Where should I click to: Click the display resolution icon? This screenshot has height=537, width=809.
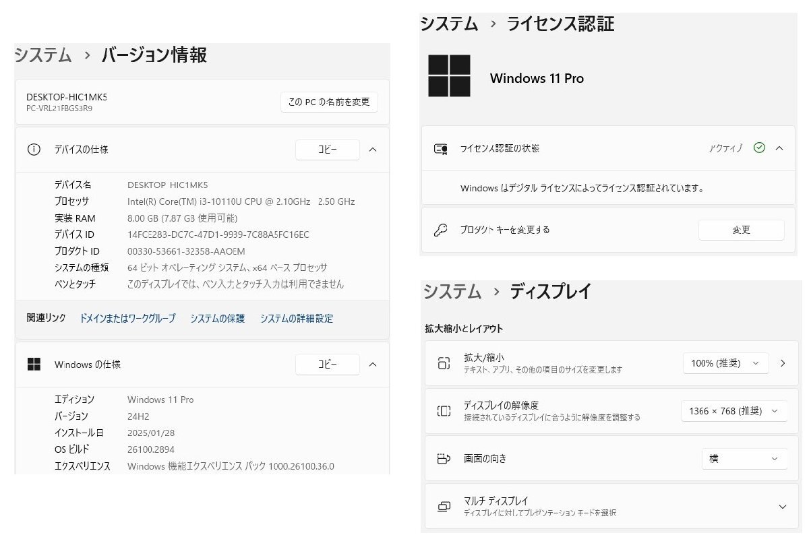(444, 411)
